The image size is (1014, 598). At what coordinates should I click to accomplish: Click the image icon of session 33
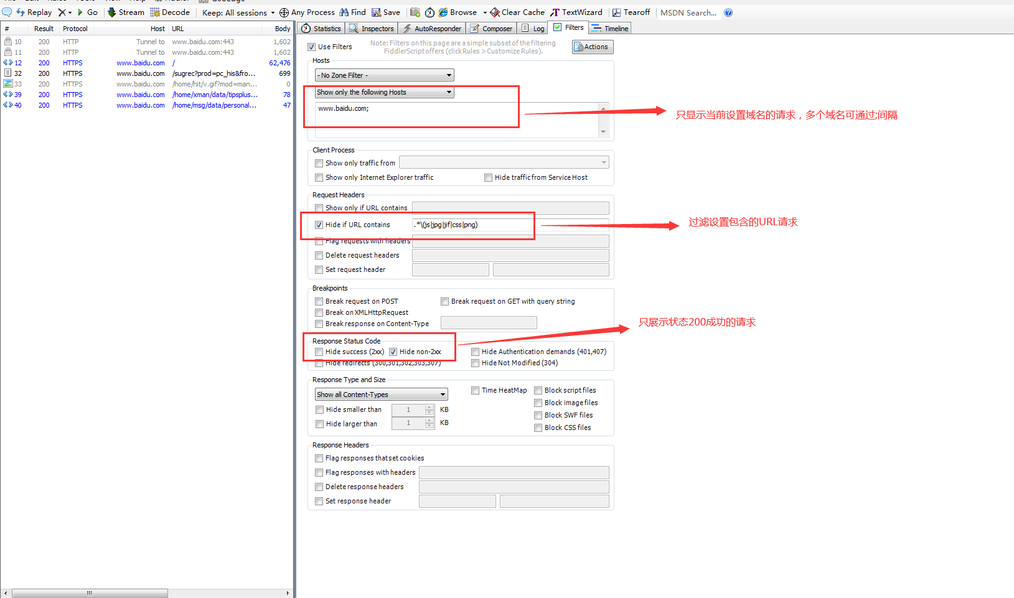point(8,84)
